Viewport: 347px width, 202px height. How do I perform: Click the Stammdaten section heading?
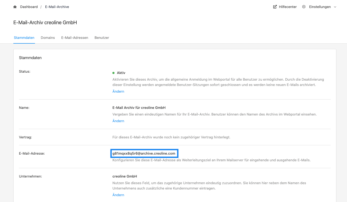point(30,58)
